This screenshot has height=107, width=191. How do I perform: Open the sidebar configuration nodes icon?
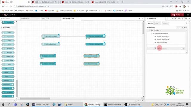point(179,19)
